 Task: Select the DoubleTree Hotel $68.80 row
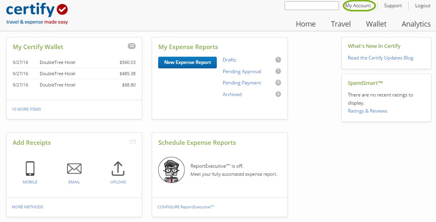click(74, 85)
